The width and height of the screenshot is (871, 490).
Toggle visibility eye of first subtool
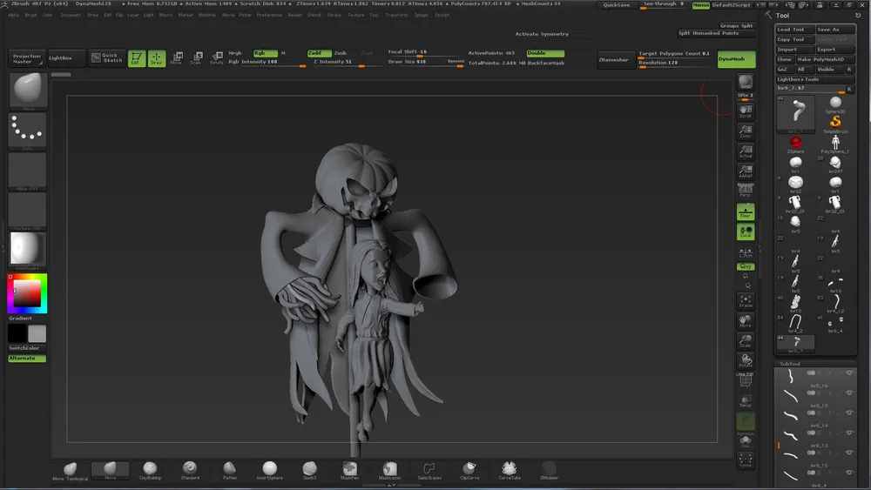pyautogui.click(x=849, y=373)
